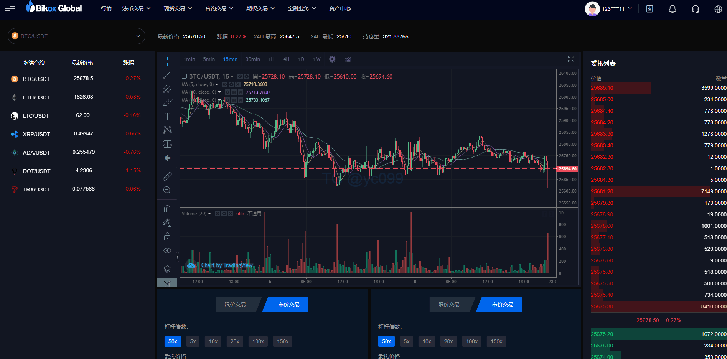Open the 合约交易 dropdown menu
This screenshot has width=727, height=359.
(219, 8)
